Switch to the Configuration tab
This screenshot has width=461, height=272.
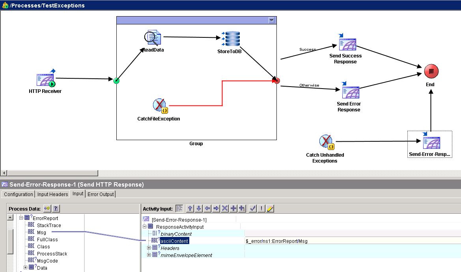click(18, 194)
